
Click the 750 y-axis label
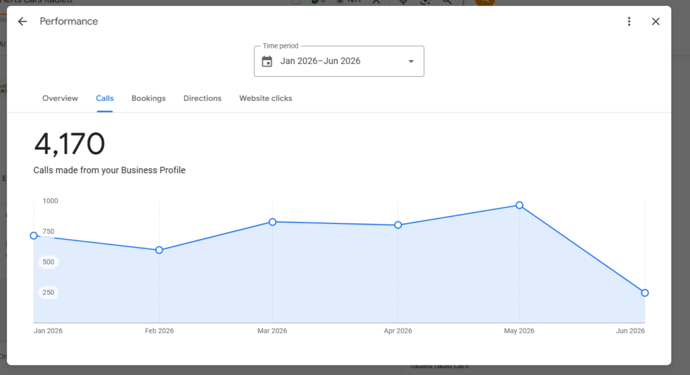click(x=49, y=231)
